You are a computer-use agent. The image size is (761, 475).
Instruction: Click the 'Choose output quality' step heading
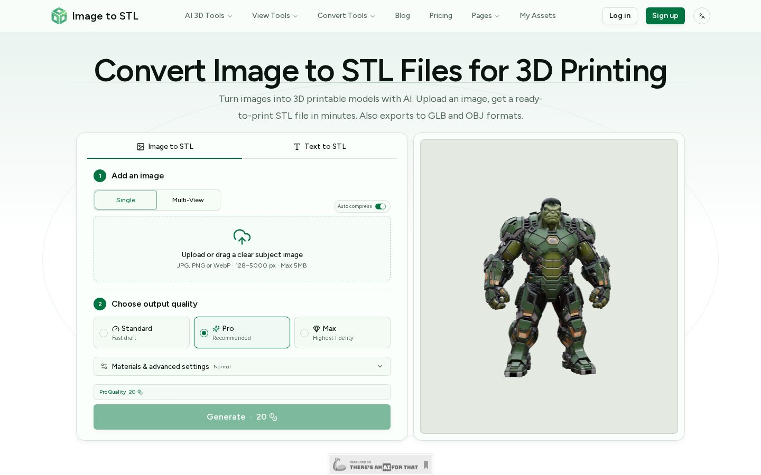tap(154, 304)
